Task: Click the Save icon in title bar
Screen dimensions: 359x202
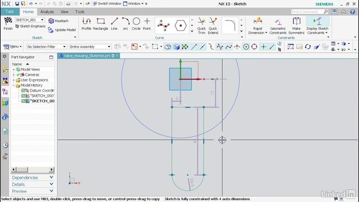Action: 17,4
